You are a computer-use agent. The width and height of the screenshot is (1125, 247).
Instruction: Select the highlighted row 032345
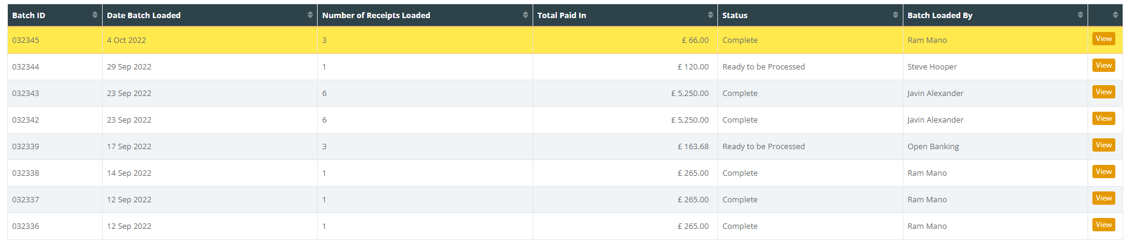pos(565,40)
